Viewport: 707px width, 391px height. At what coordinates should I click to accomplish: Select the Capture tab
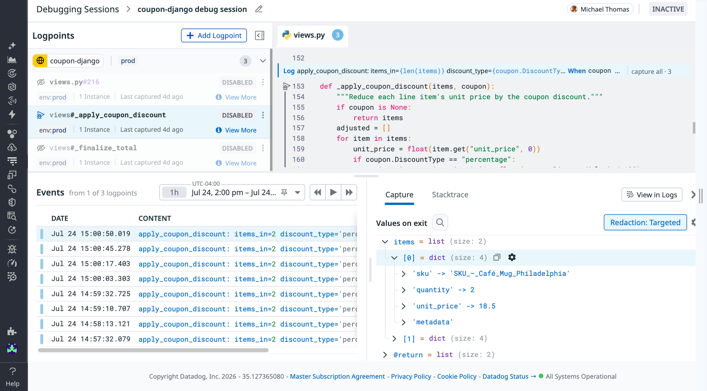click(x=399, y=195)
